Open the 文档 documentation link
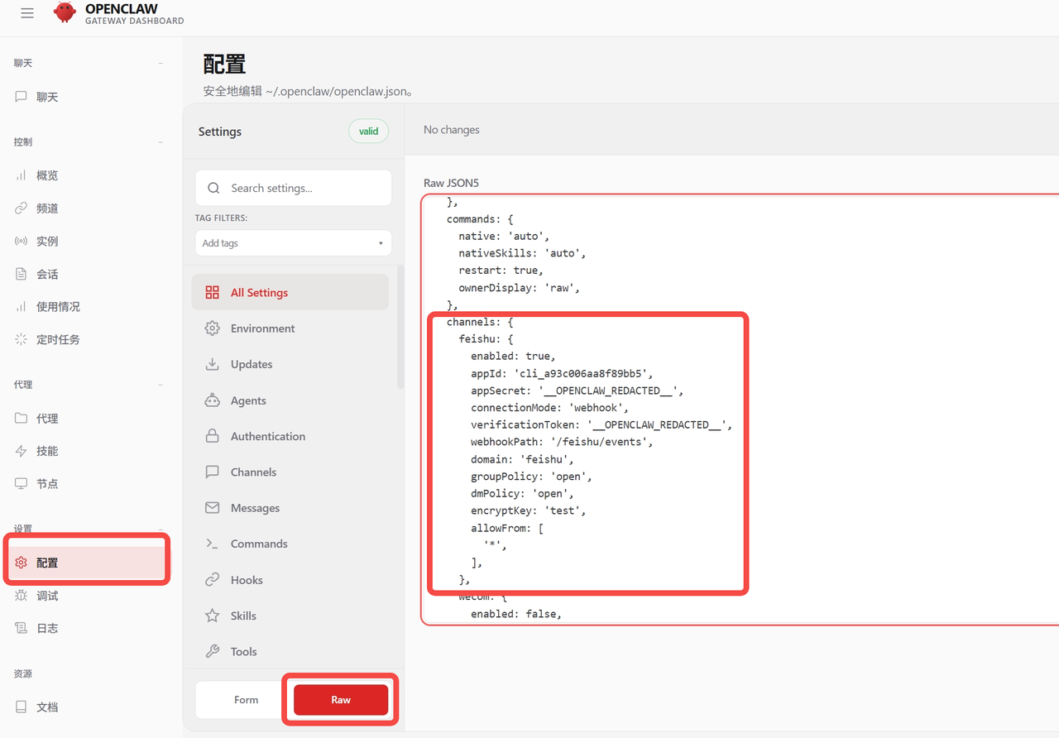 pyautogui.click(x=47, y=707)
